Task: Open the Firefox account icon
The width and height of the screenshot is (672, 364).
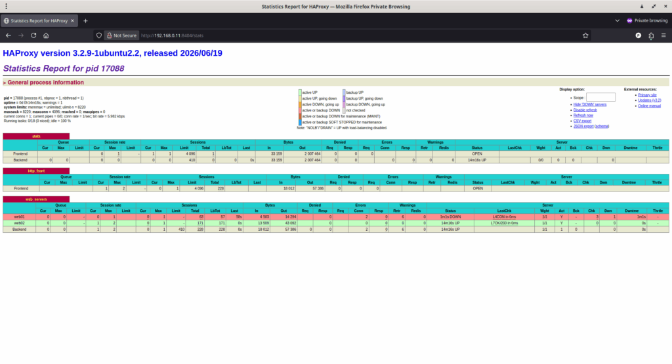Action: click(x=638, y=35)
